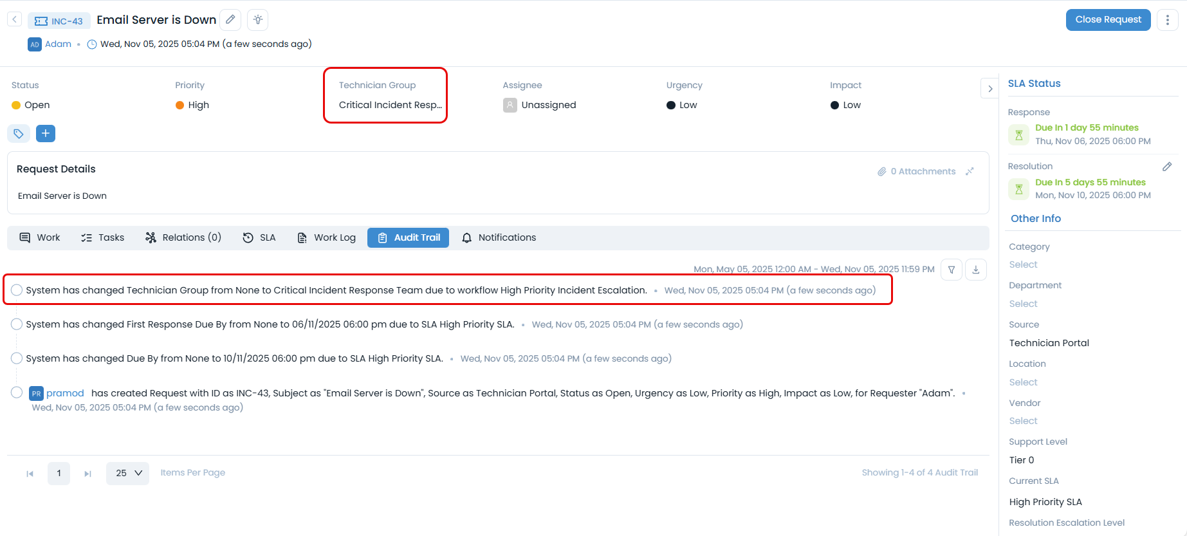This screenshot has width=1187, height=536.
Task: Go back using the left chevron button
Action: [14, 20]
